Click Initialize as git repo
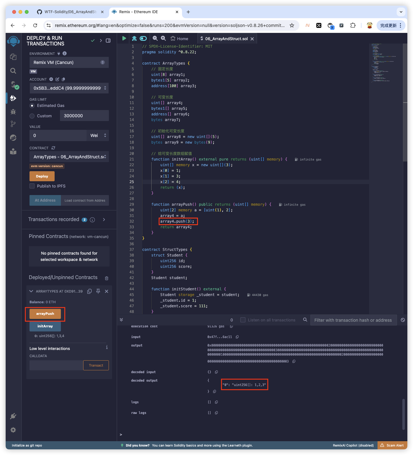Image resolution: width=413 pixels, height=455 pixels. coord(27,445)
